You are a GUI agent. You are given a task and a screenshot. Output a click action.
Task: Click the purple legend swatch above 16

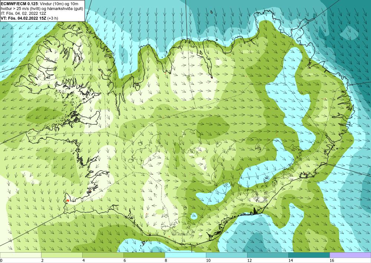350,255
